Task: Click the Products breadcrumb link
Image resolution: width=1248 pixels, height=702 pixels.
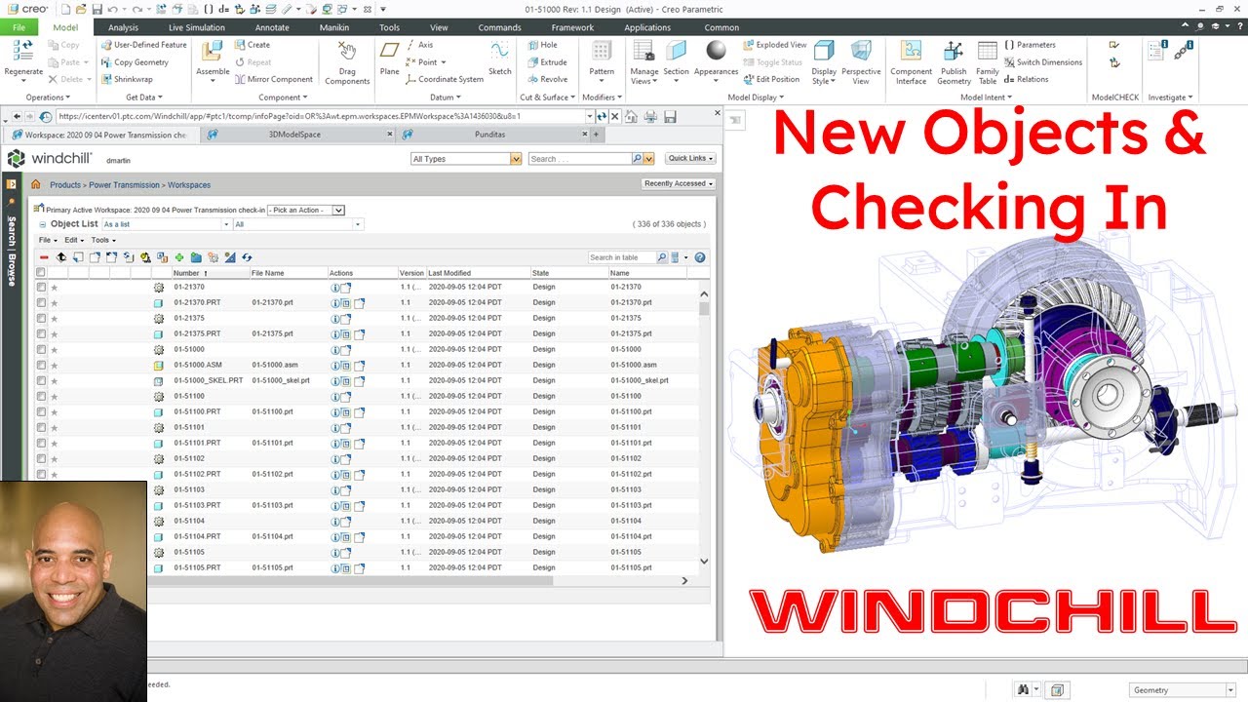Action: tap(65, 184)
